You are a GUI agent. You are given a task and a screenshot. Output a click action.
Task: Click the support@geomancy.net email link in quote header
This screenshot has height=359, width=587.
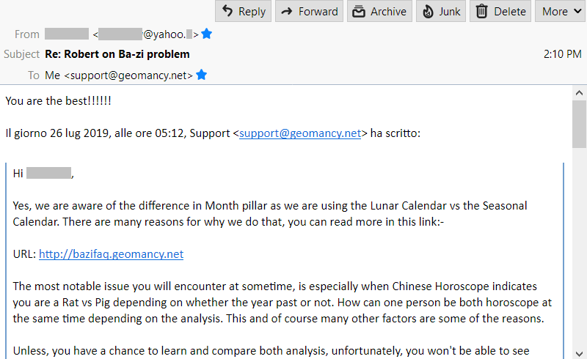point(300,133)
